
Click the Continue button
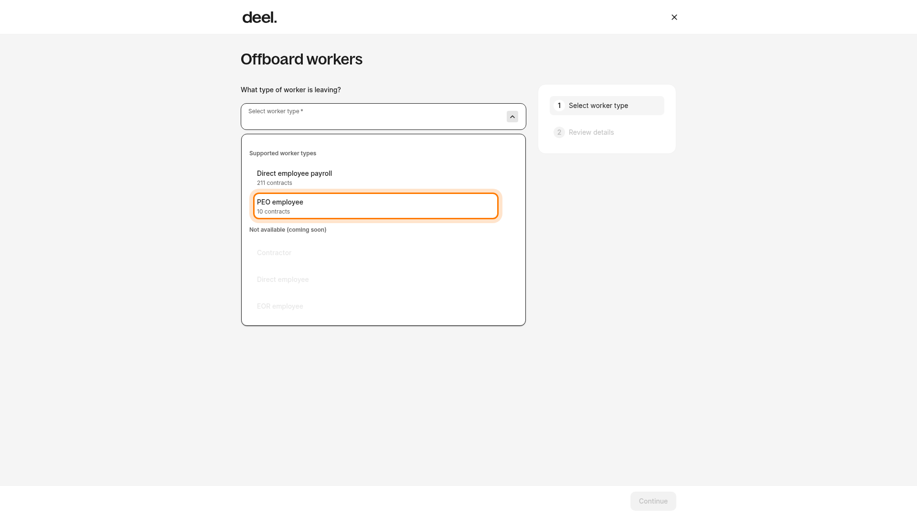pyautogui.click(x=653, y=501)
